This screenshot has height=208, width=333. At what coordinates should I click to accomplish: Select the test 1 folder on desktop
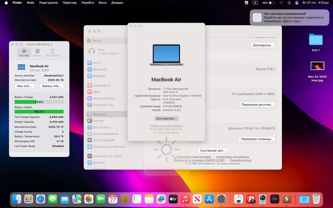coord(316,43)
